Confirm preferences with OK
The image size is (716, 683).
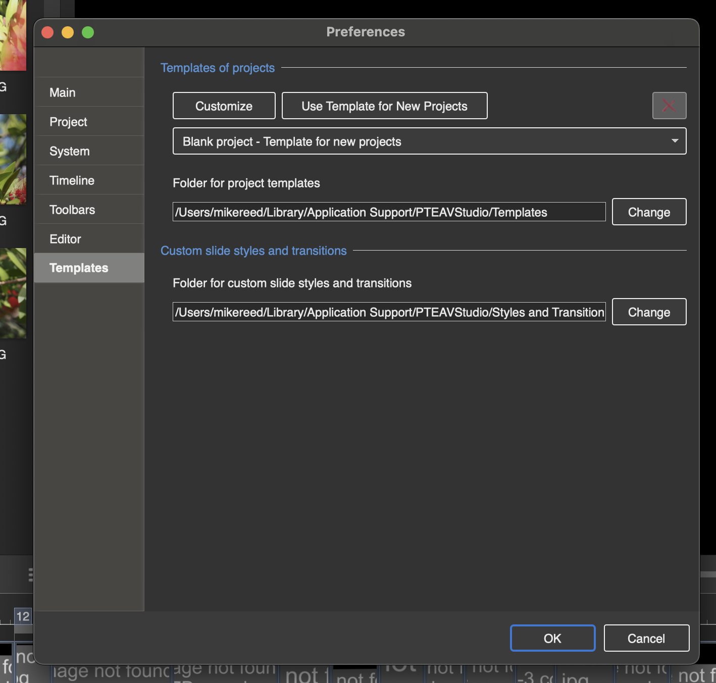coord(552,639)
